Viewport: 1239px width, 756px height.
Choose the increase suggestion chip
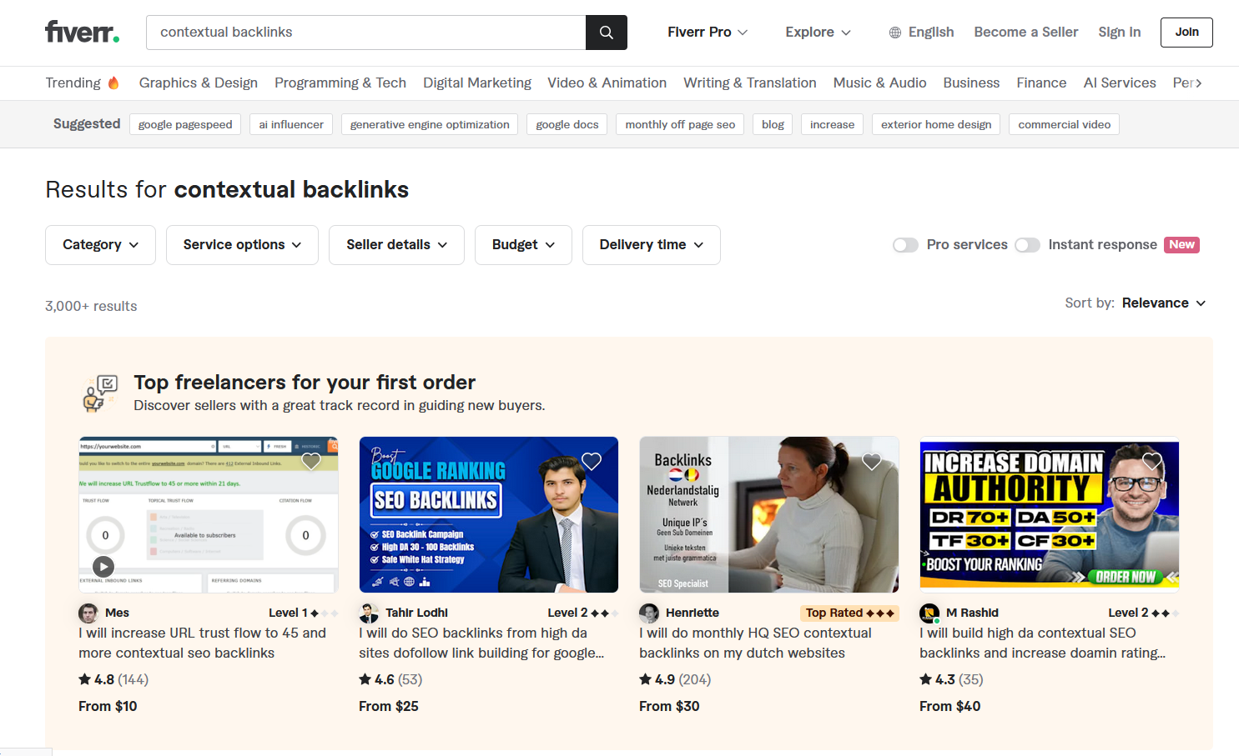833,124
